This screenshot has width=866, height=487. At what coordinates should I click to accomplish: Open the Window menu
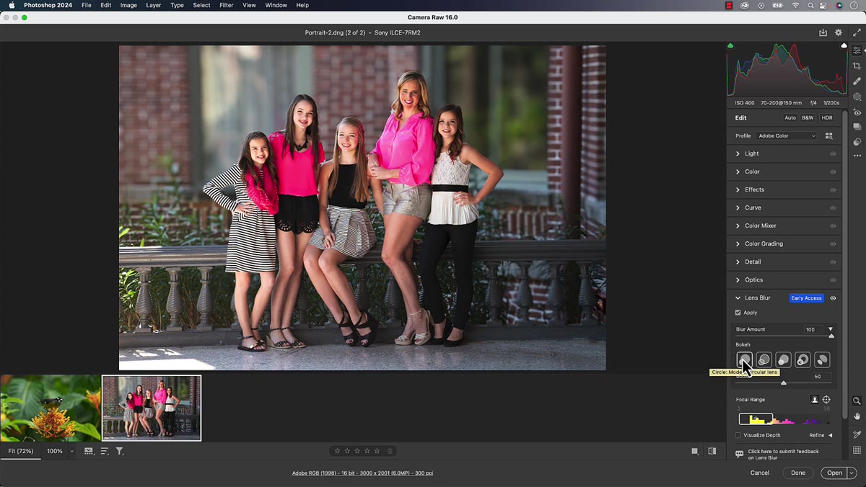click(x=276, y=5)
